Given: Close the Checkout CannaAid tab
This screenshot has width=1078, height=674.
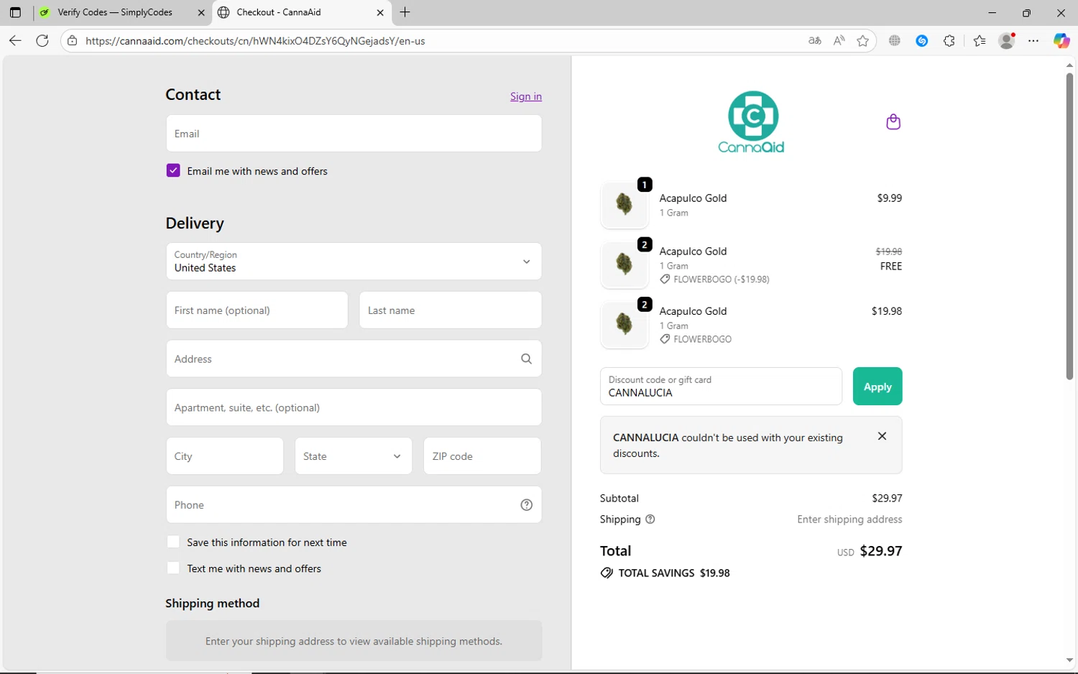Looking at the screenshot, I should (x=380, y=12).
